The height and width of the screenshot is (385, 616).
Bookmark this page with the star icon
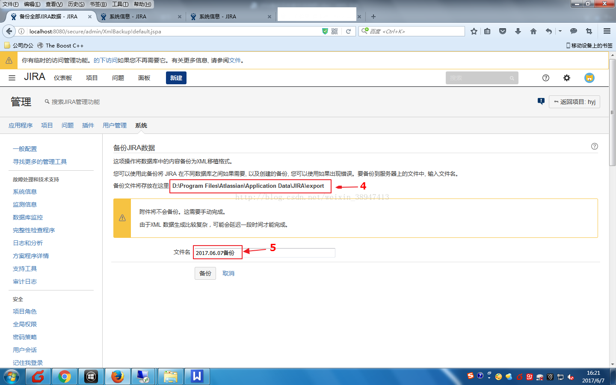474,31
